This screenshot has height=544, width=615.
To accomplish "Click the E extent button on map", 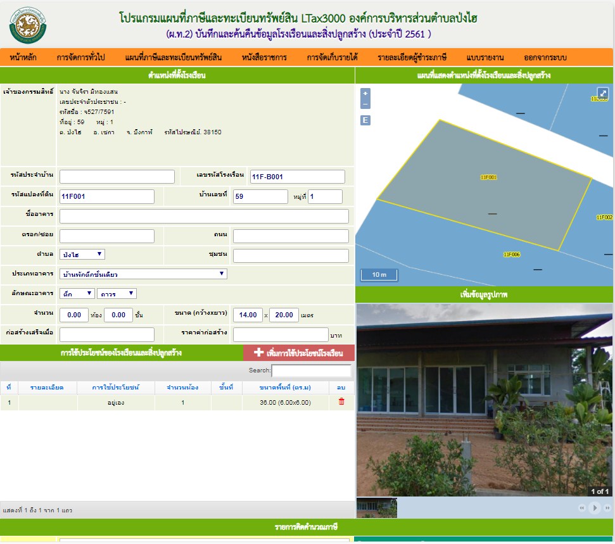I will click(x=365, y=120).
